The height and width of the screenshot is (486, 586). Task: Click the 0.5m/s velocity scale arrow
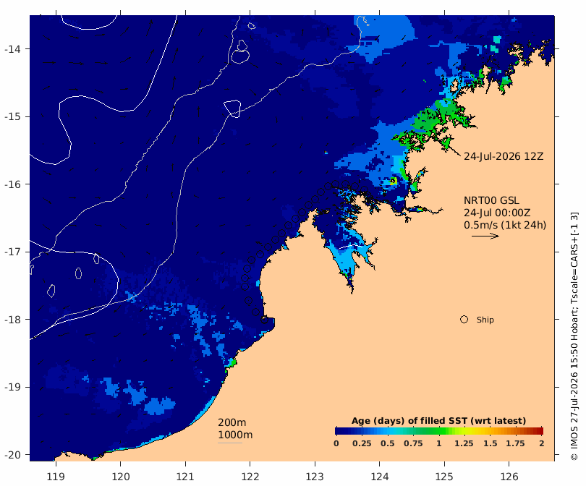click(485, 236)
